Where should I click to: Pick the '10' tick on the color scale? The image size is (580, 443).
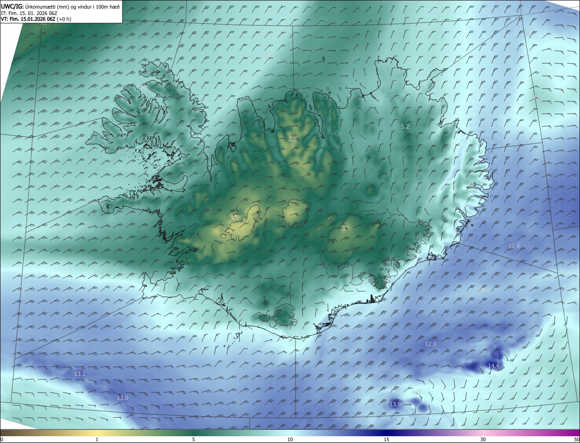(x=290, y=439)
